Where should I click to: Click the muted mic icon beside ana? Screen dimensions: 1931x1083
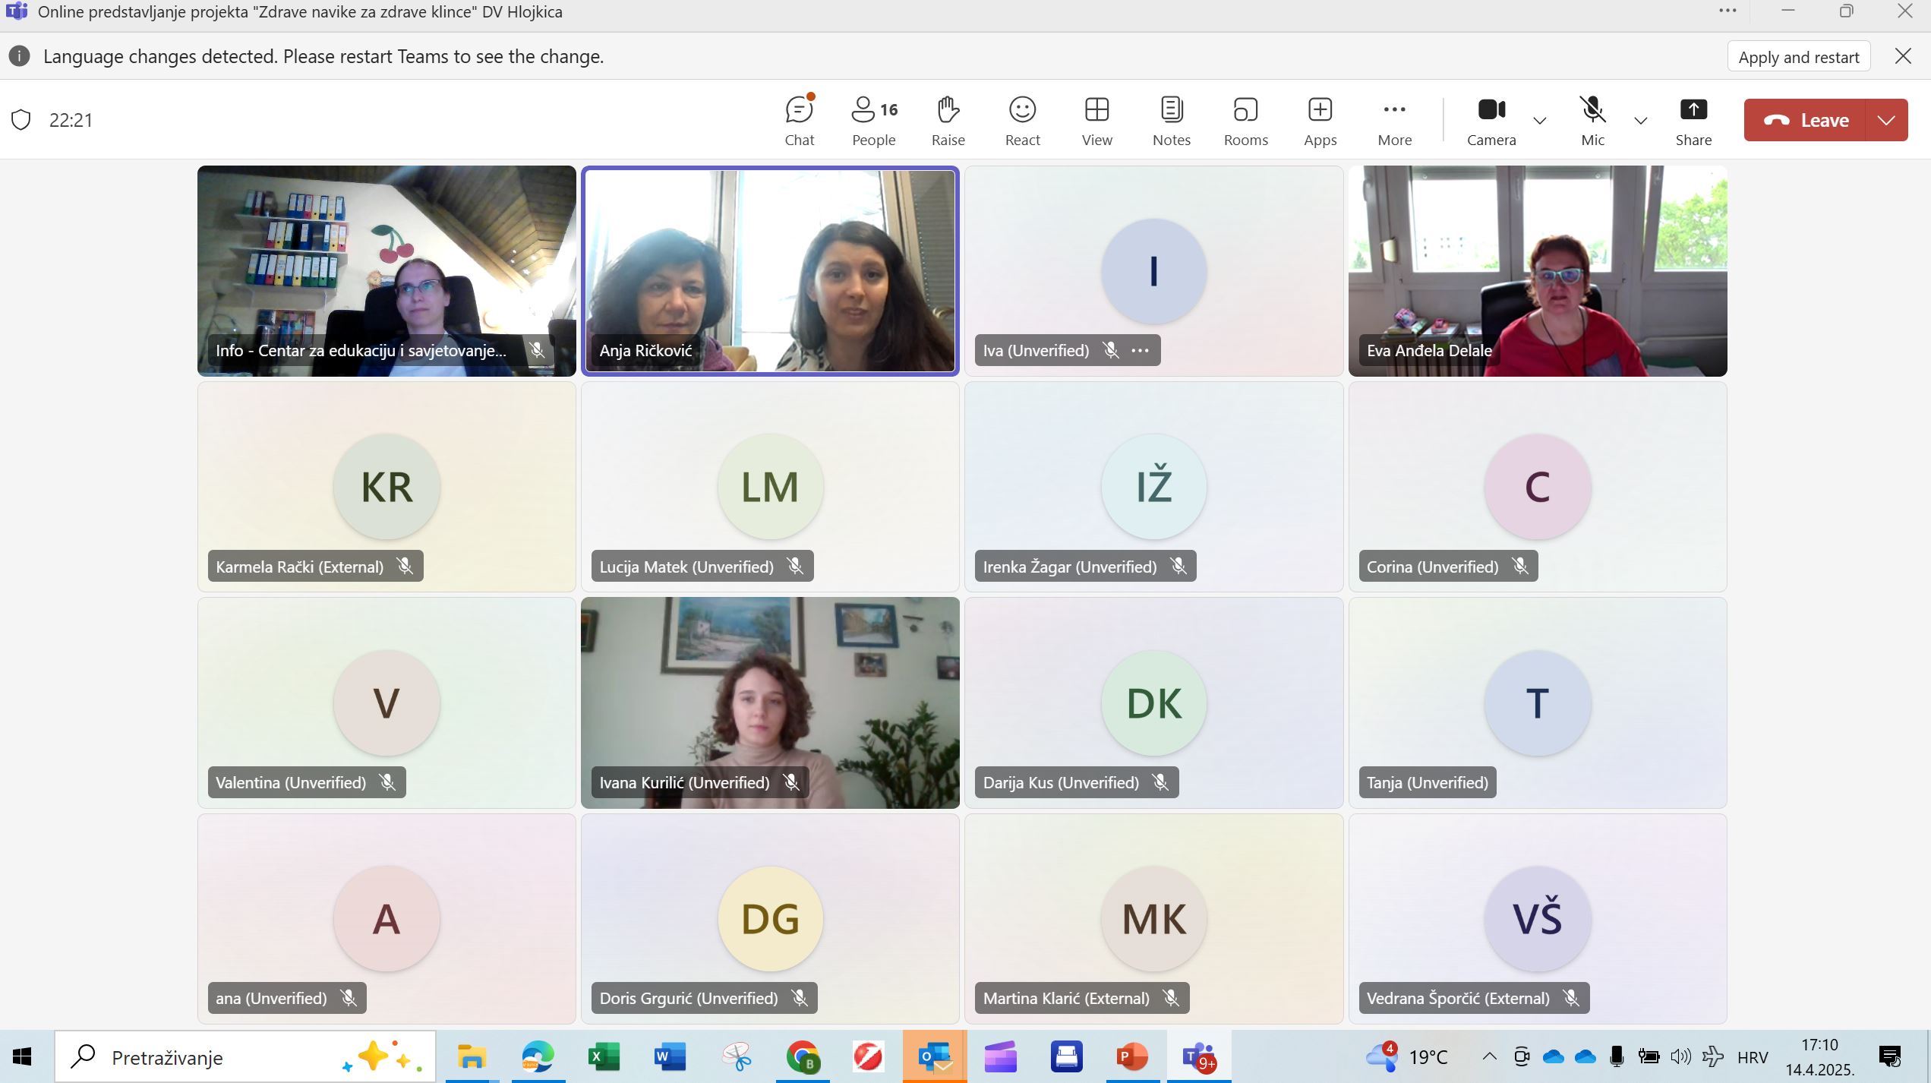[x=349, y=998]
